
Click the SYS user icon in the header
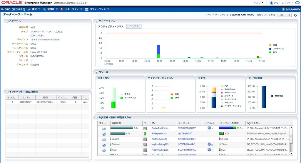click(x=271, y=3)
